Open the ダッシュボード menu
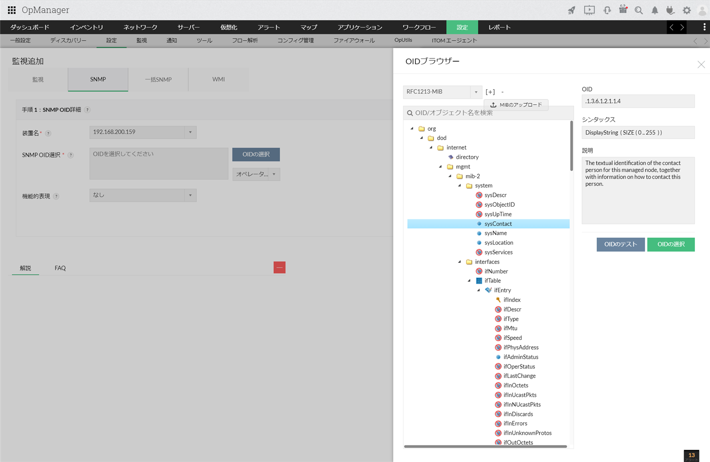Image resolution: width=710 pixels, height=462 pixels. tap(30, 27)
